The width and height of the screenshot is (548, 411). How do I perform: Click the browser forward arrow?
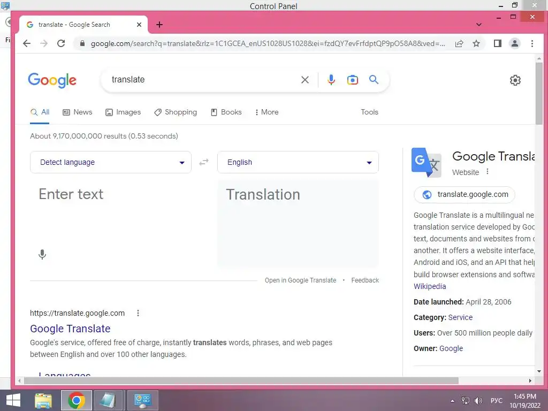tap(44, 43)
